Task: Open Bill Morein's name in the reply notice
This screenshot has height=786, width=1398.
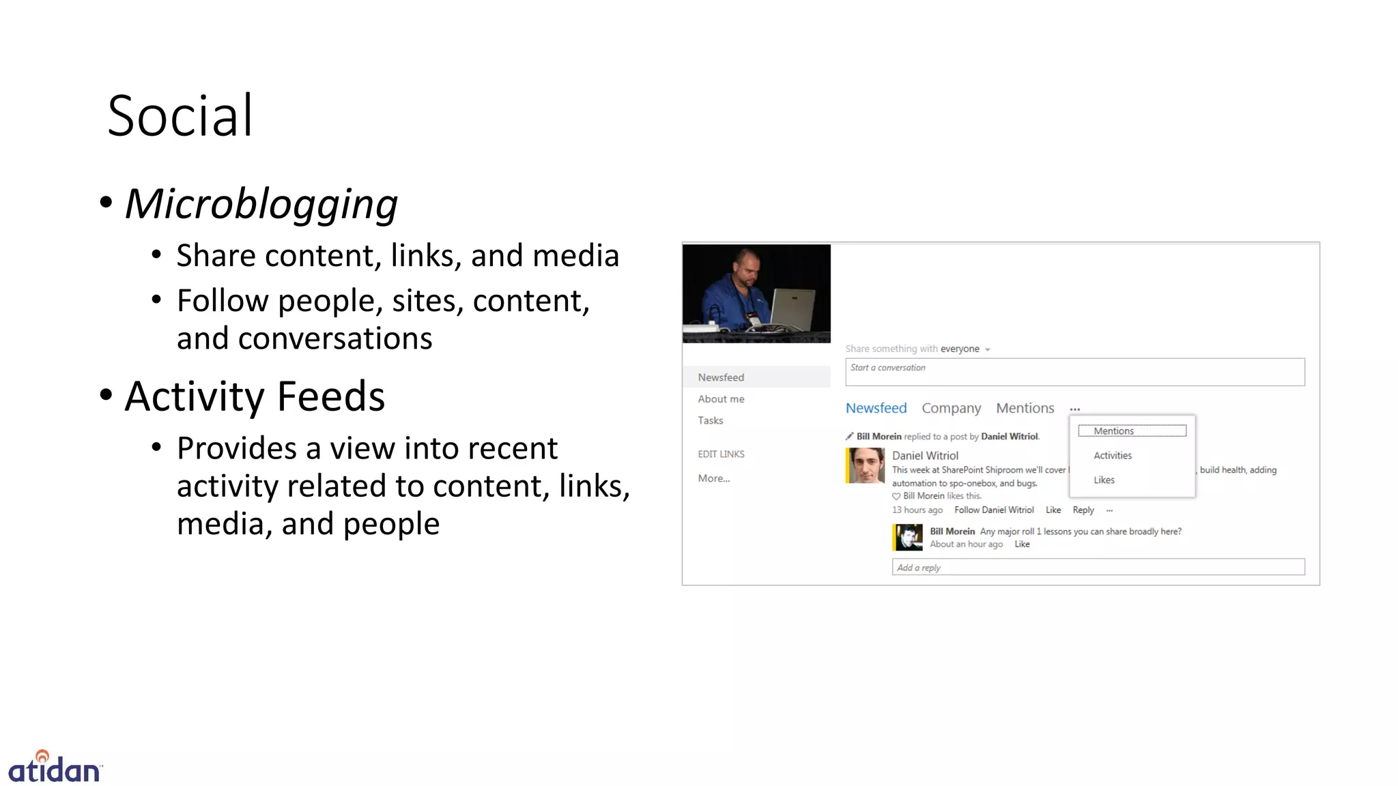Action: point(879,437)
